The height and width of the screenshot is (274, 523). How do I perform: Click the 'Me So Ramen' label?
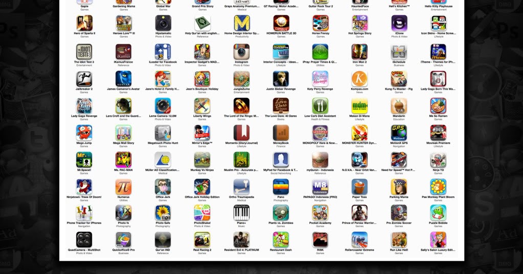click(438, 116)
